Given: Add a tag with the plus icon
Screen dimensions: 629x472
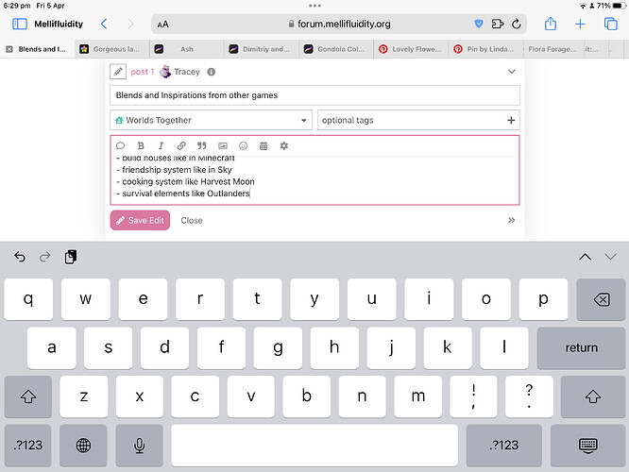Looking at the screenshot, I should point(511,120).
